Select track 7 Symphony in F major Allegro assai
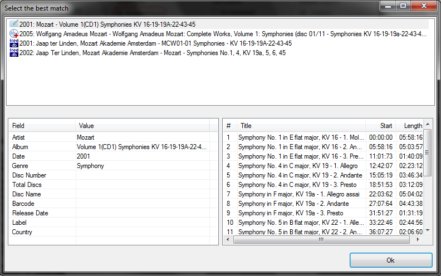 (x=324, y=194)
